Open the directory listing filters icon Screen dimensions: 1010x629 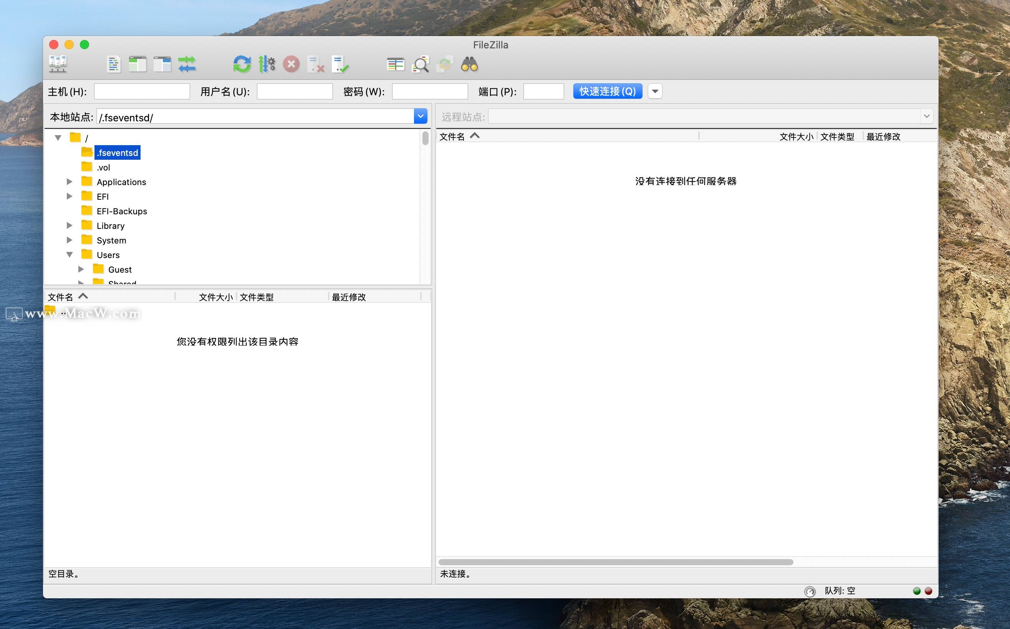(396, 65)
